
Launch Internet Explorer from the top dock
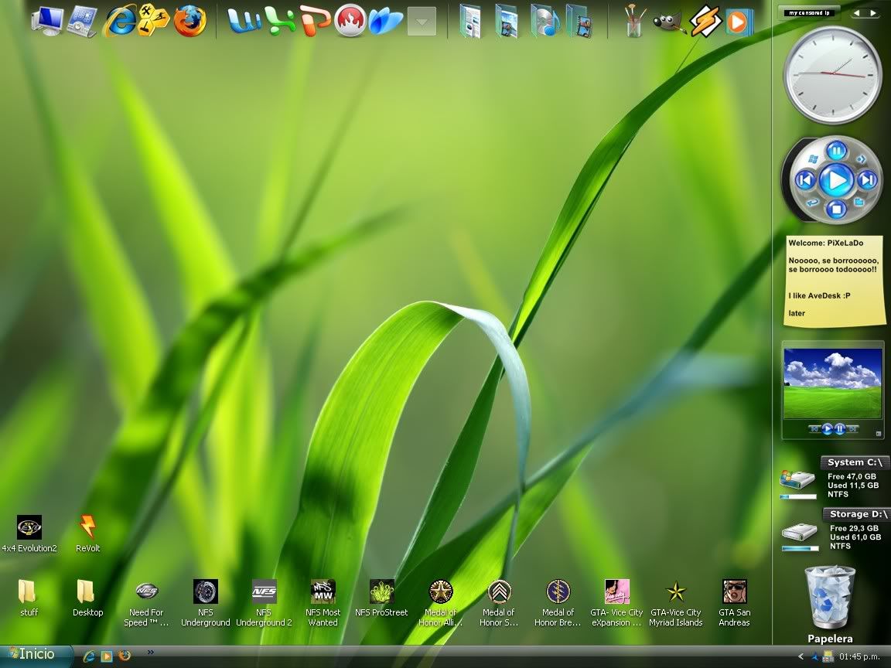pyautogui.click(x=120, y=21)
